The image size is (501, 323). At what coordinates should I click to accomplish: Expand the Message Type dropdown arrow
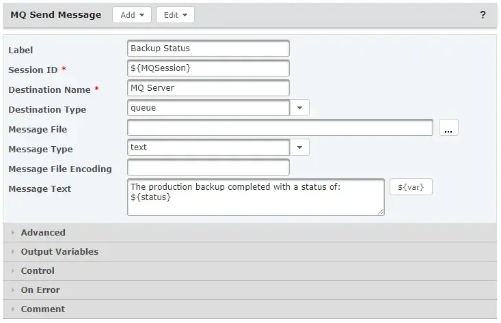(x=300, y=148)
